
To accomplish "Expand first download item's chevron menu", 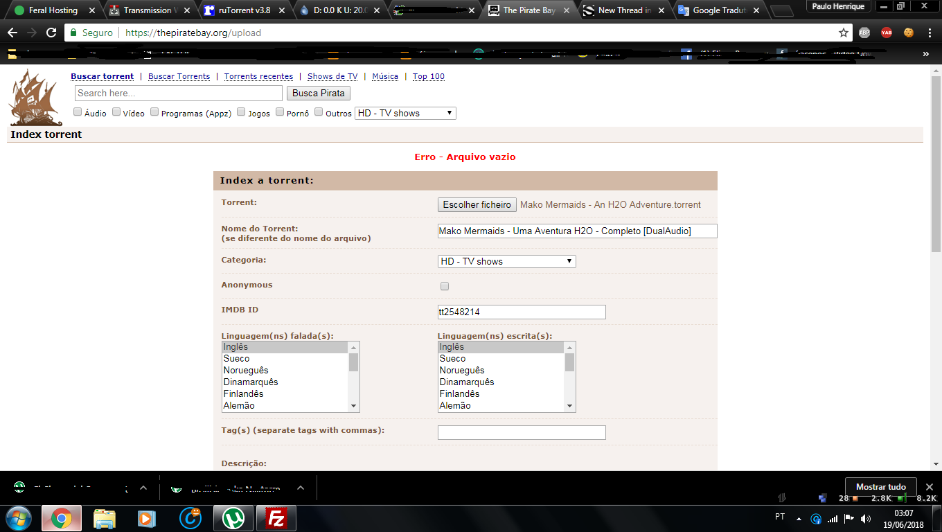I will [x=143, y=488].
